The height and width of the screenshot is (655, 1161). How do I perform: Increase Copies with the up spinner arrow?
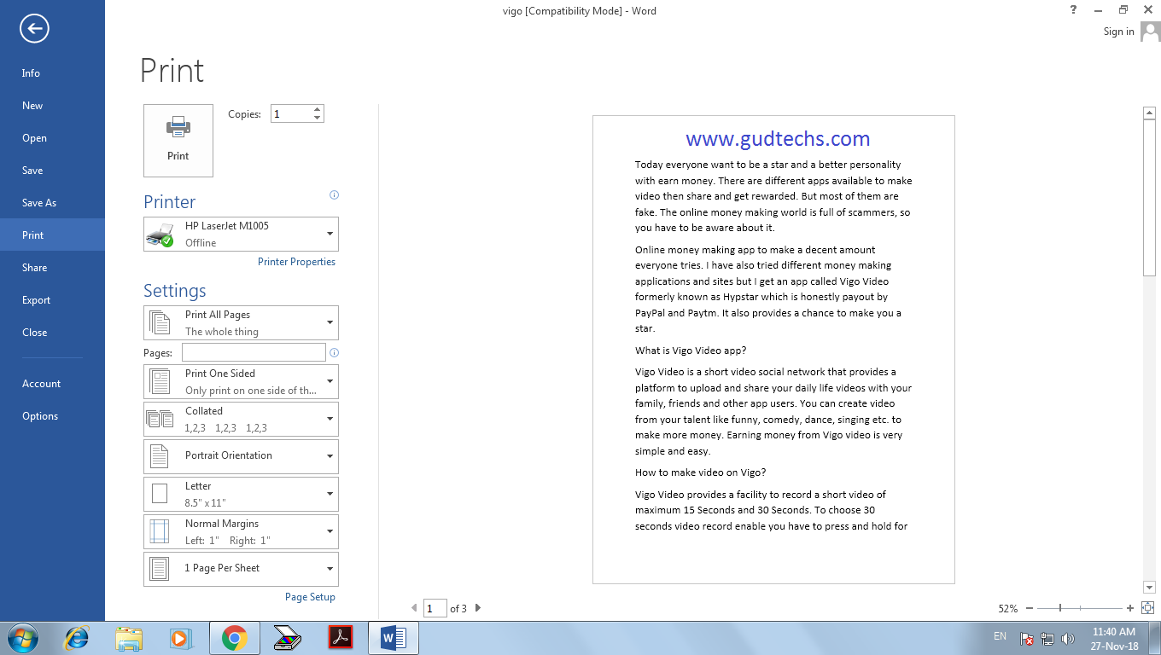coord(318,109)
